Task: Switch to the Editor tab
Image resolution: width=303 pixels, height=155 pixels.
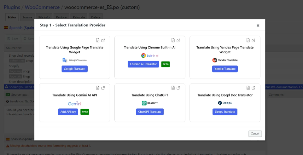Action: pyautogui.click(x=12, y=17)
